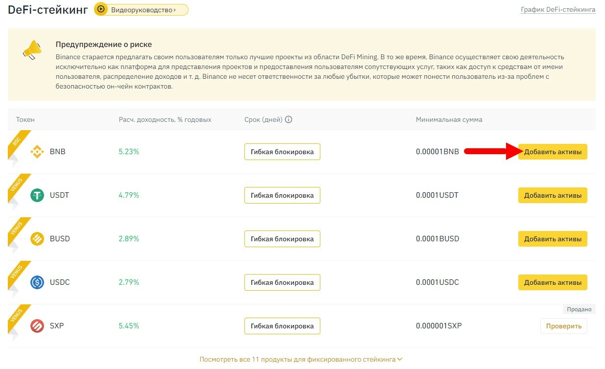Click the BUSD token logo

click(x=37, y=239)
